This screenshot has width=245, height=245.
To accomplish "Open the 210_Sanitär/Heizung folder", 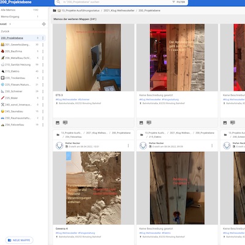I will click(18, 65).
